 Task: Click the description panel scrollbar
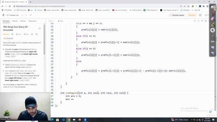pyautogui.click(x=44, y=39)
